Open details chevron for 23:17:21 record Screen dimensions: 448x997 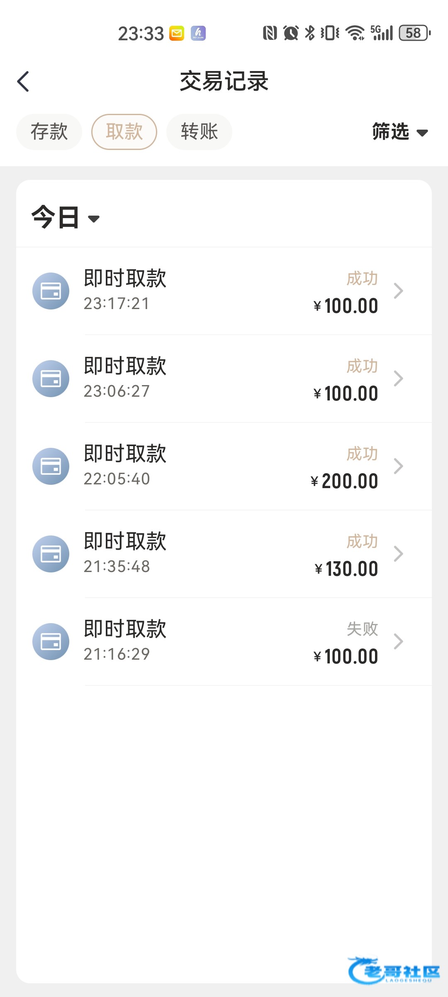click(x=398, y=291)
